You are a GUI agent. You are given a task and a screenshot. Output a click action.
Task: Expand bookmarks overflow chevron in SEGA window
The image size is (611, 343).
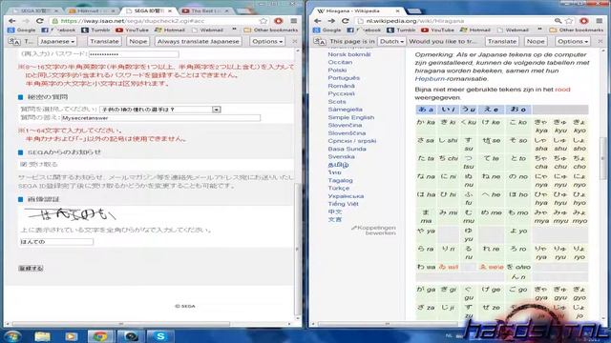234,30
